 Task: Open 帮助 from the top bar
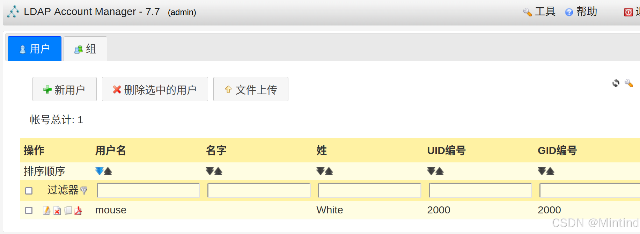tap(581, 12)
